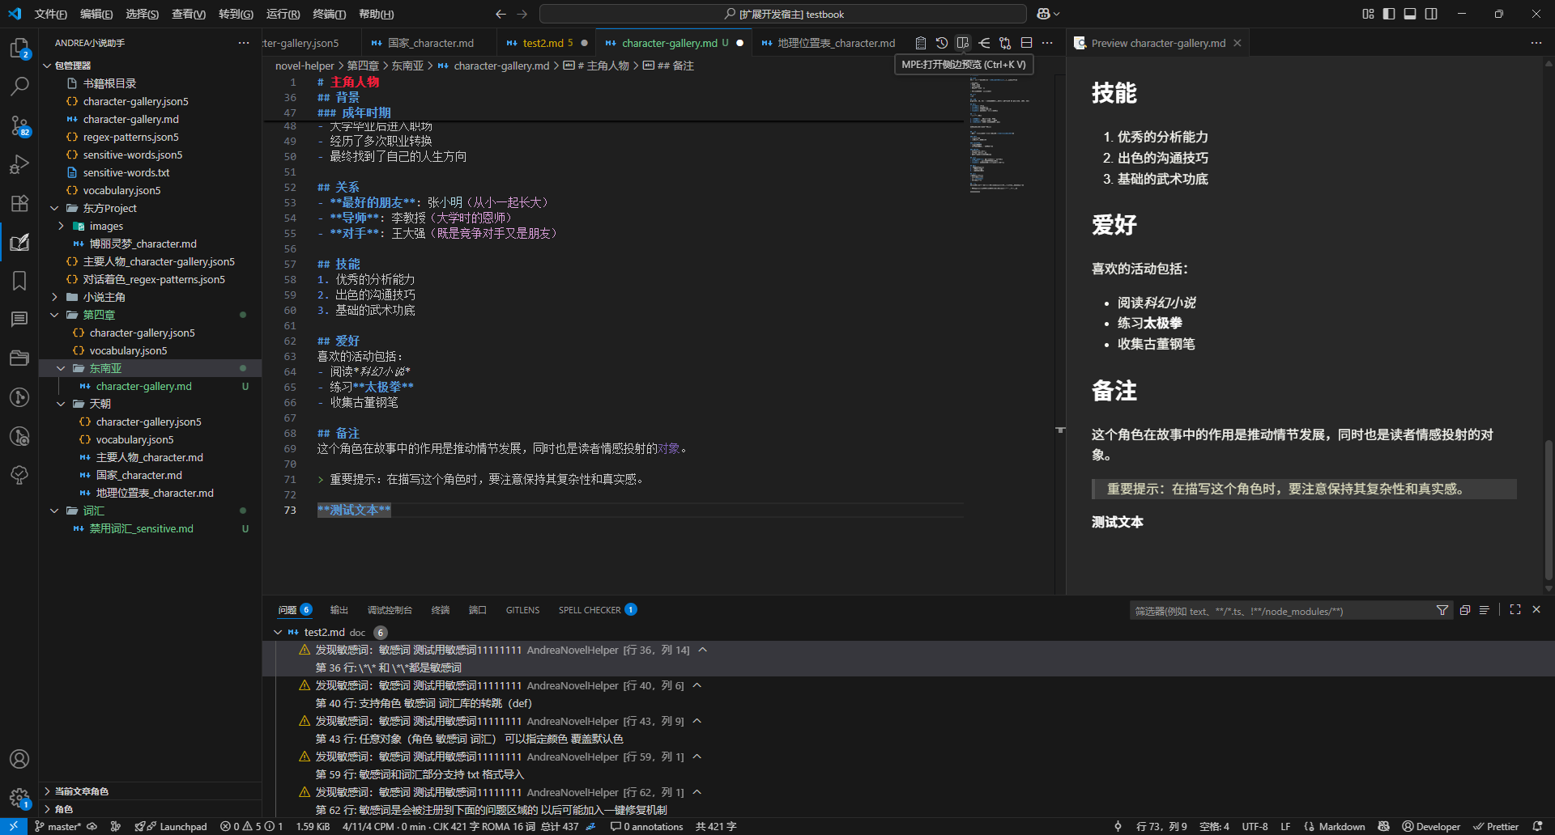Click the Prettier status bar item

pyautogui.click(x=1496, y=826)
